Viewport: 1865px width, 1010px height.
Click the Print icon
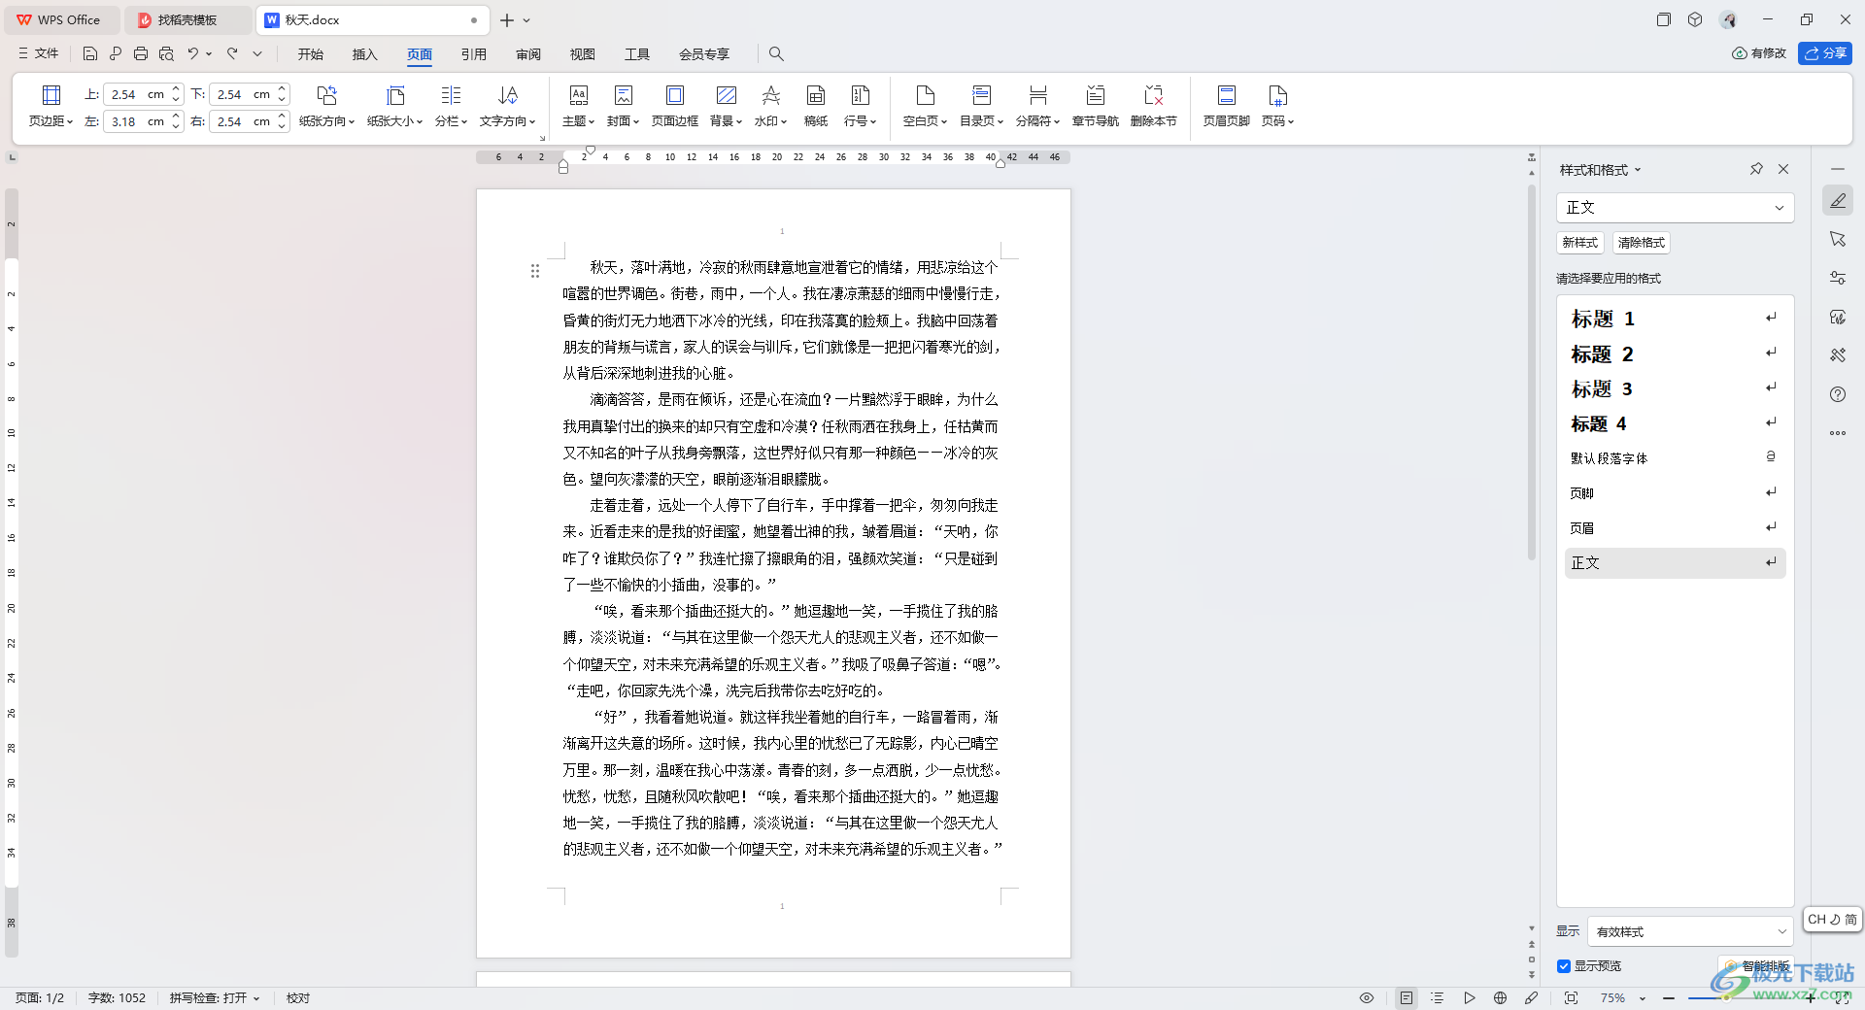tap(141, 53)
